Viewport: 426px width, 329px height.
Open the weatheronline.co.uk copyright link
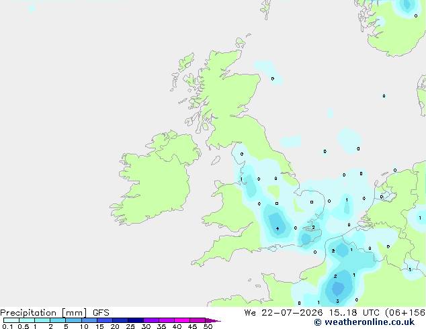click(364, 322)
